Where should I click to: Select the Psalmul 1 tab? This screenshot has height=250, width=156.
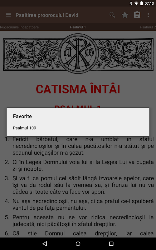[78, 27]
